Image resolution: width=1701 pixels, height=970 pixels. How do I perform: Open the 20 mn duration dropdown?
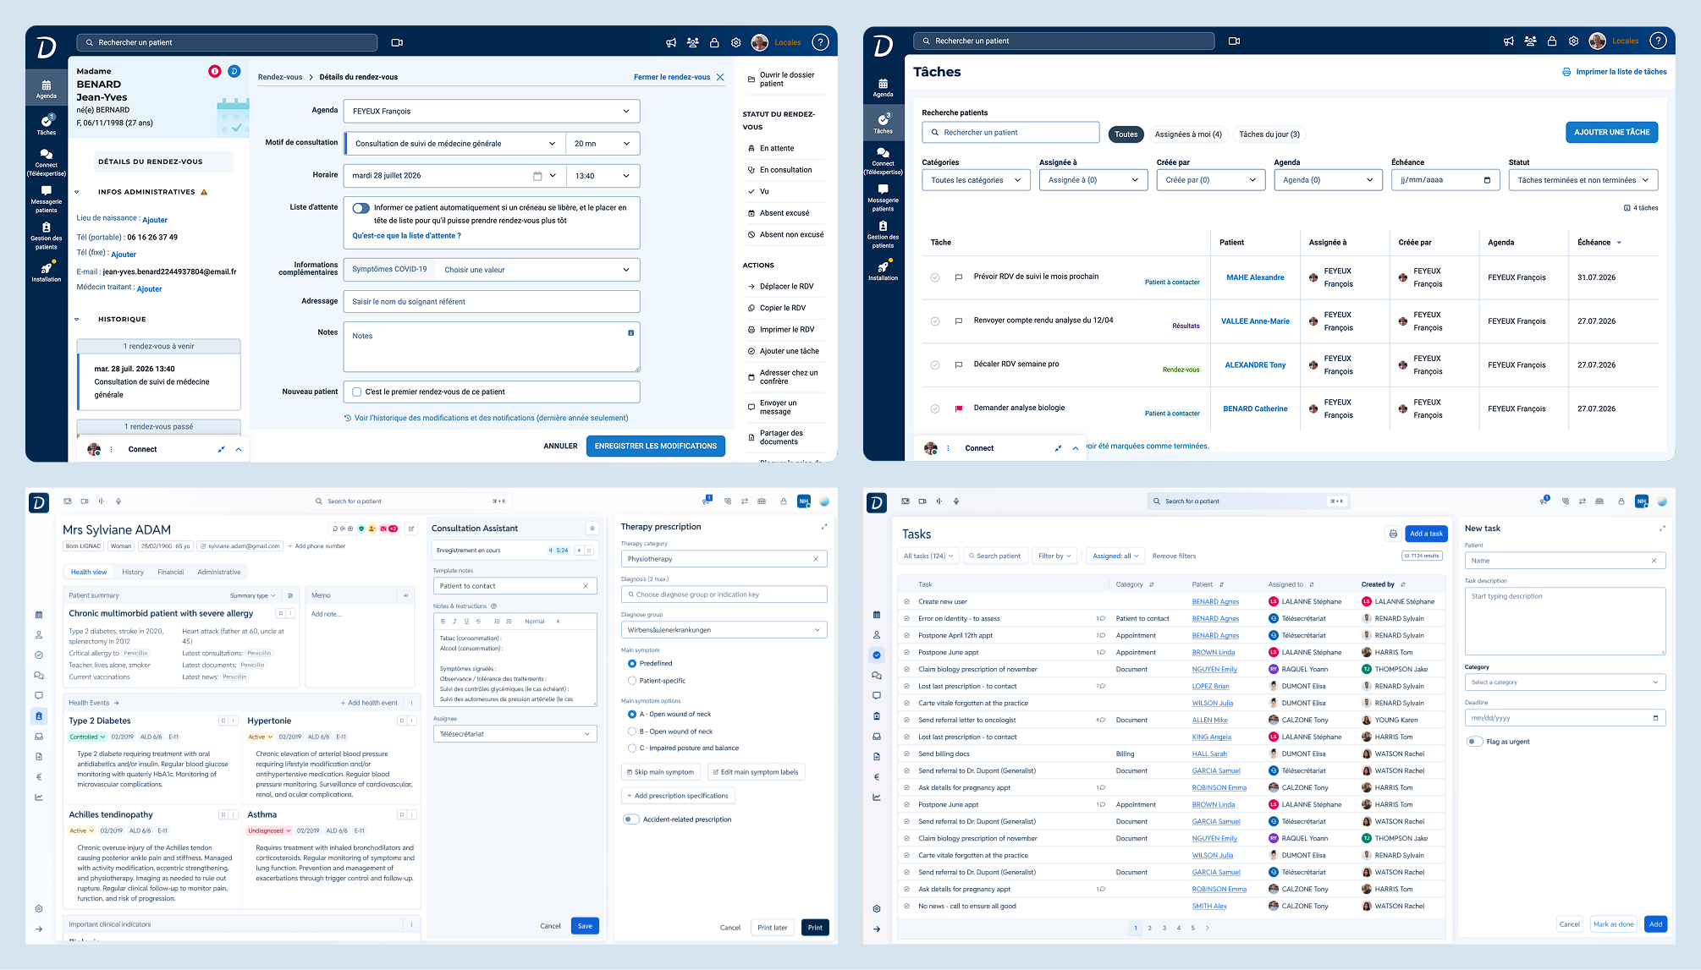(x=603, y=144)
